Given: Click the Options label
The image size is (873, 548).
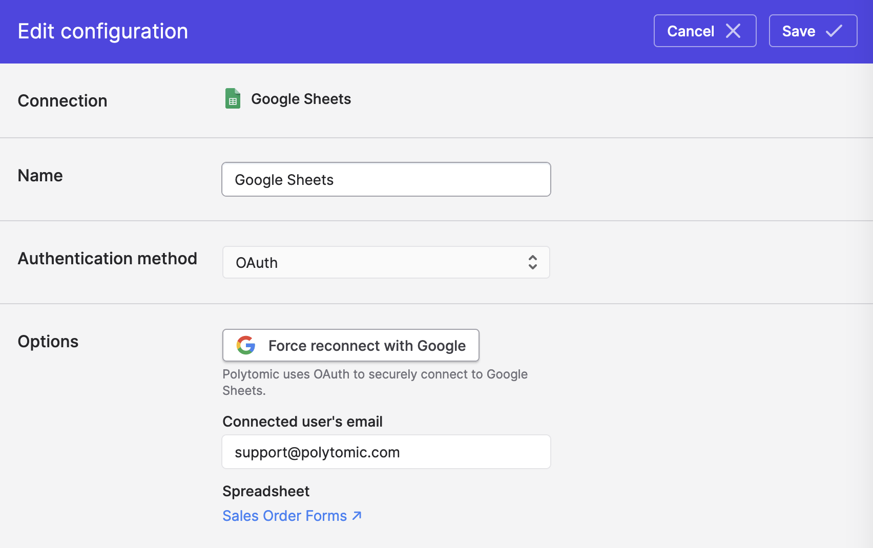Looking at the screenshot, I should coord(48,342).
